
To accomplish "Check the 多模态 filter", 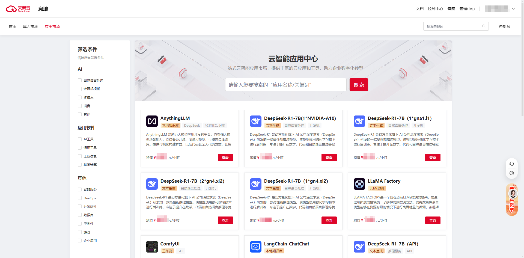I will click(80, 97).
